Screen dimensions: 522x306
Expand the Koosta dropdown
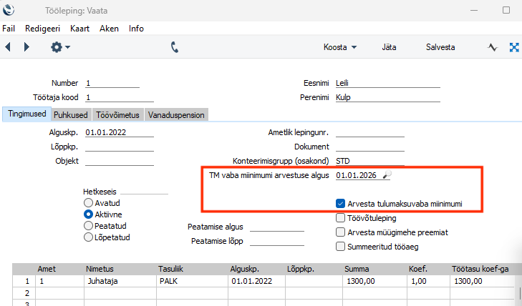(340, 47)
